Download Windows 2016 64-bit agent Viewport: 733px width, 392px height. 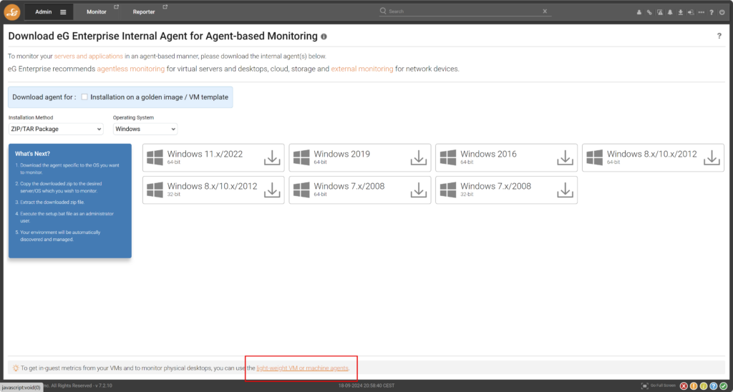pyautogui.click(x=565, y=158)
